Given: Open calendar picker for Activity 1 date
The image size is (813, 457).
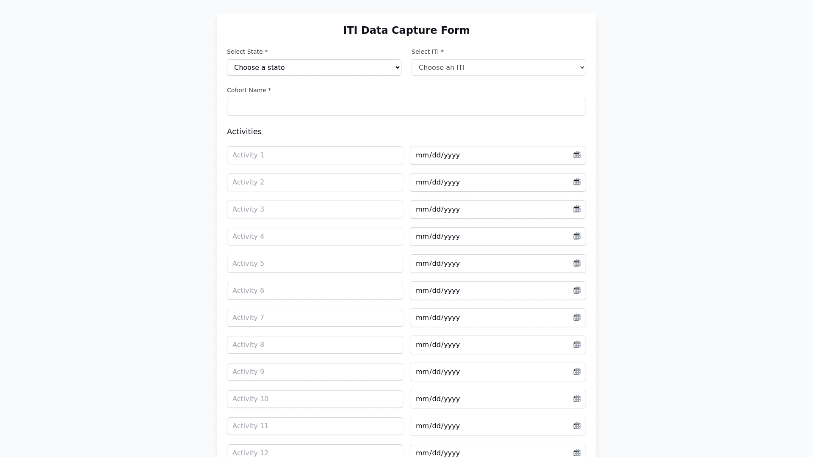Looking at the screenshot, I should pos(577,155).
